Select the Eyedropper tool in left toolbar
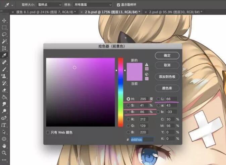This screenshot has width=226, height=165. click(x=4, y=55)
